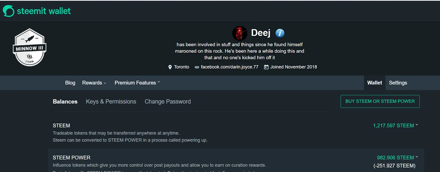
Task: Open the 1,217.597 STEEM balance dropdown
Action: click(x=396, y=126)
